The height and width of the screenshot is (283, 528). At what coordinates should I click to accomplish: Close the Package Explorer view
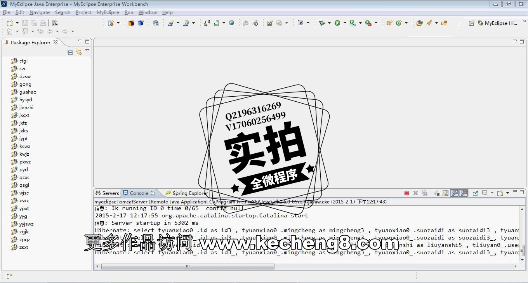56,42
